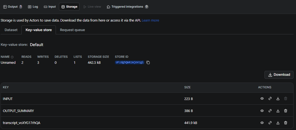Click the disabled trash icon for INPUT
Screen dimensions: 296x130
(286, 98)
